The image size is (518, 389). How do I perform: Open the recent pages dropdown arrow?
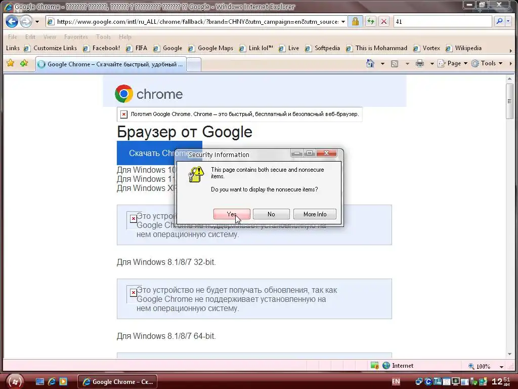(37, 22)
